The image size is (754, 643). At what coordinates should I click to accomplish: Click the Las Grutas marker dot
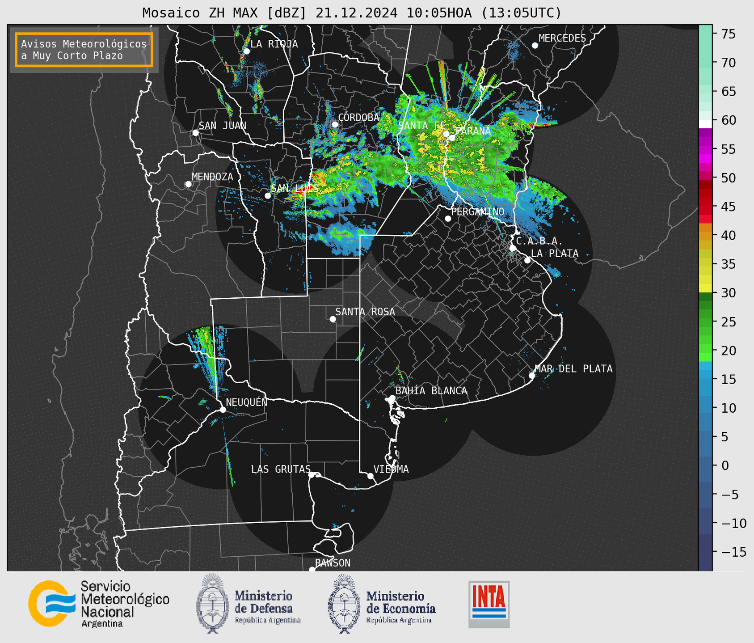pos(312,475)
